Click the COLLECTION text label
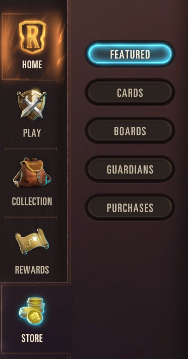Image resolution: width=188 pixels, height=359 pixels. click(32, 201)
